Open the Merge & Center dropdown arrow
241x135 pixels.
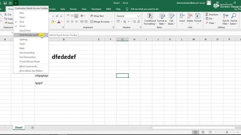click(x=112, y=22)
